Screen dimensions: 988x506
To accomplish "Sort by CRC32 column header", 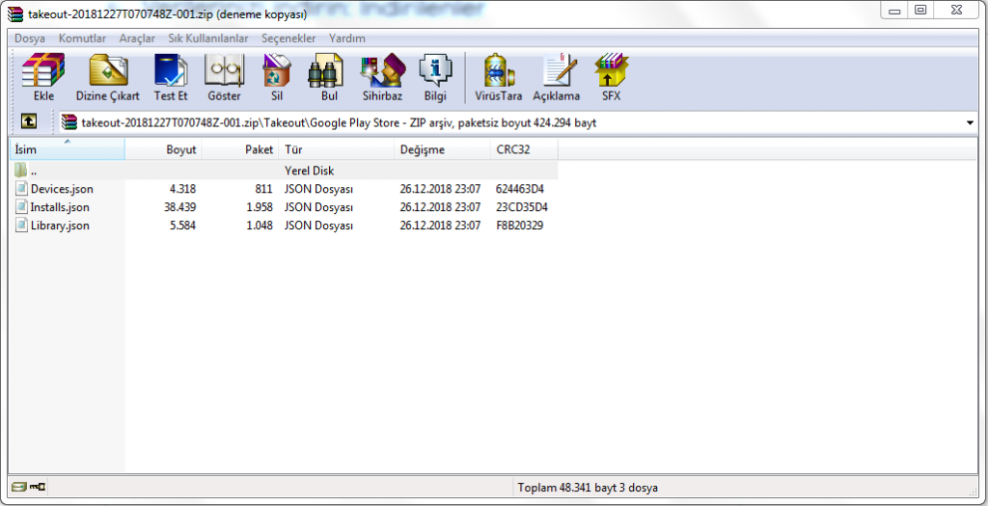I will click(524, 149).
